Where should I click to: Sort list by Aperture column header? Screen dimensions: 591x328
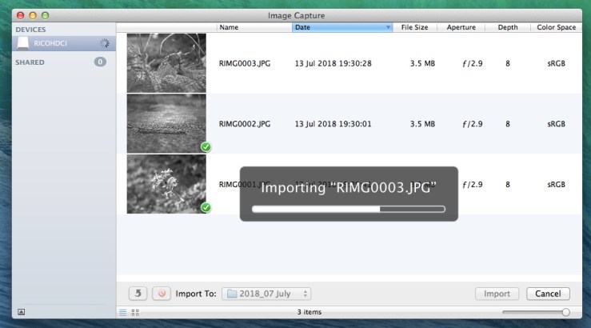[x=461, y=27]
